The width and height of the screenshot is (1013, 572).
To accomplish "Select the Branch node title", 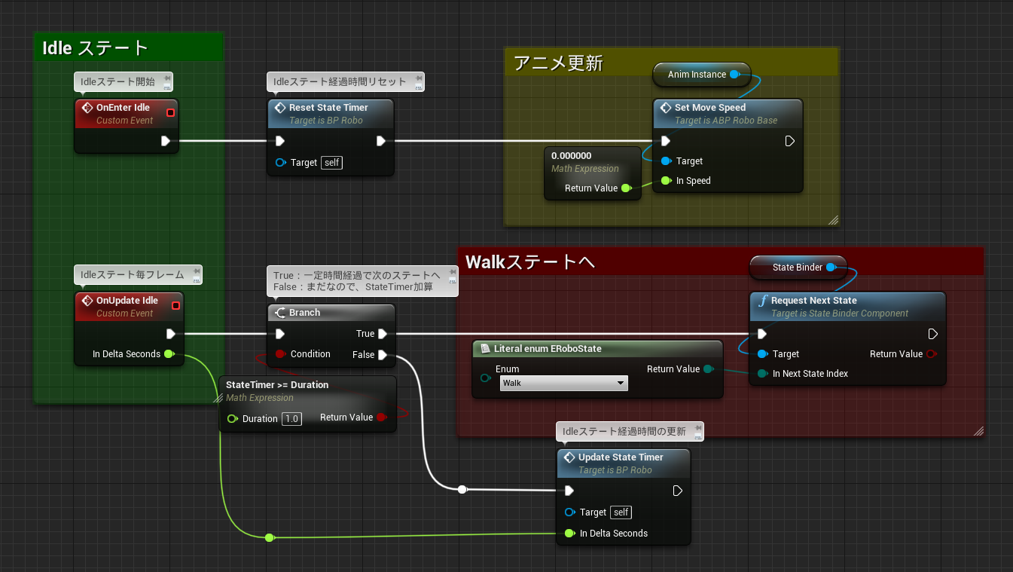I will pyautogui.click(x=305, y=313).
